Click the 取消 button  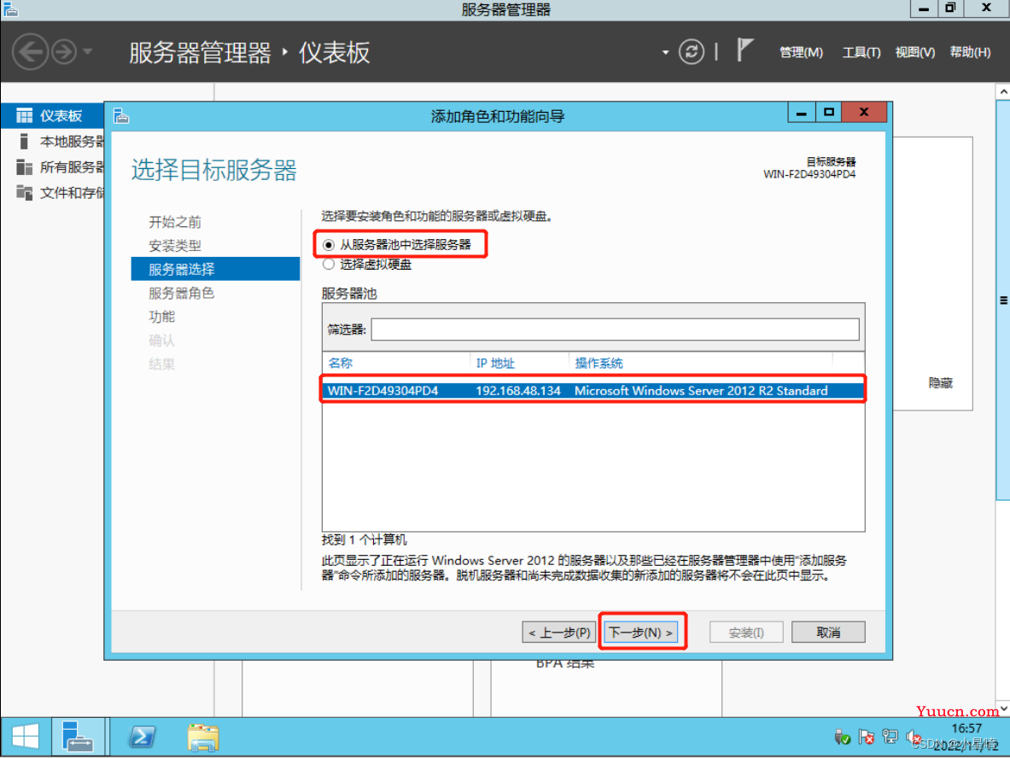(828, 633)
